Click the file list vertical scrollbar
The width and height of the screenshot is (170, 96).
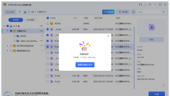134,57
